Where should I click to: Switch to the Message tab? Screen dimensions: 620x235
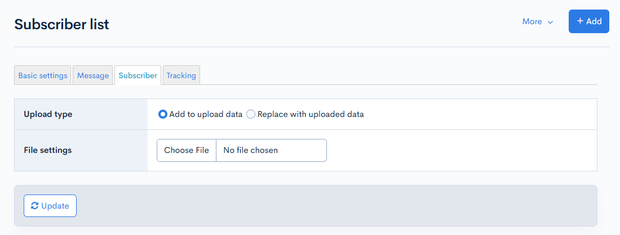click(93, 75)
